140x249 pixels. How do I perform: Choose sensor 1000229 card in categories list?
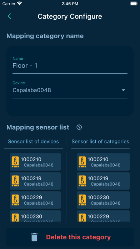(x=103, y=216)
